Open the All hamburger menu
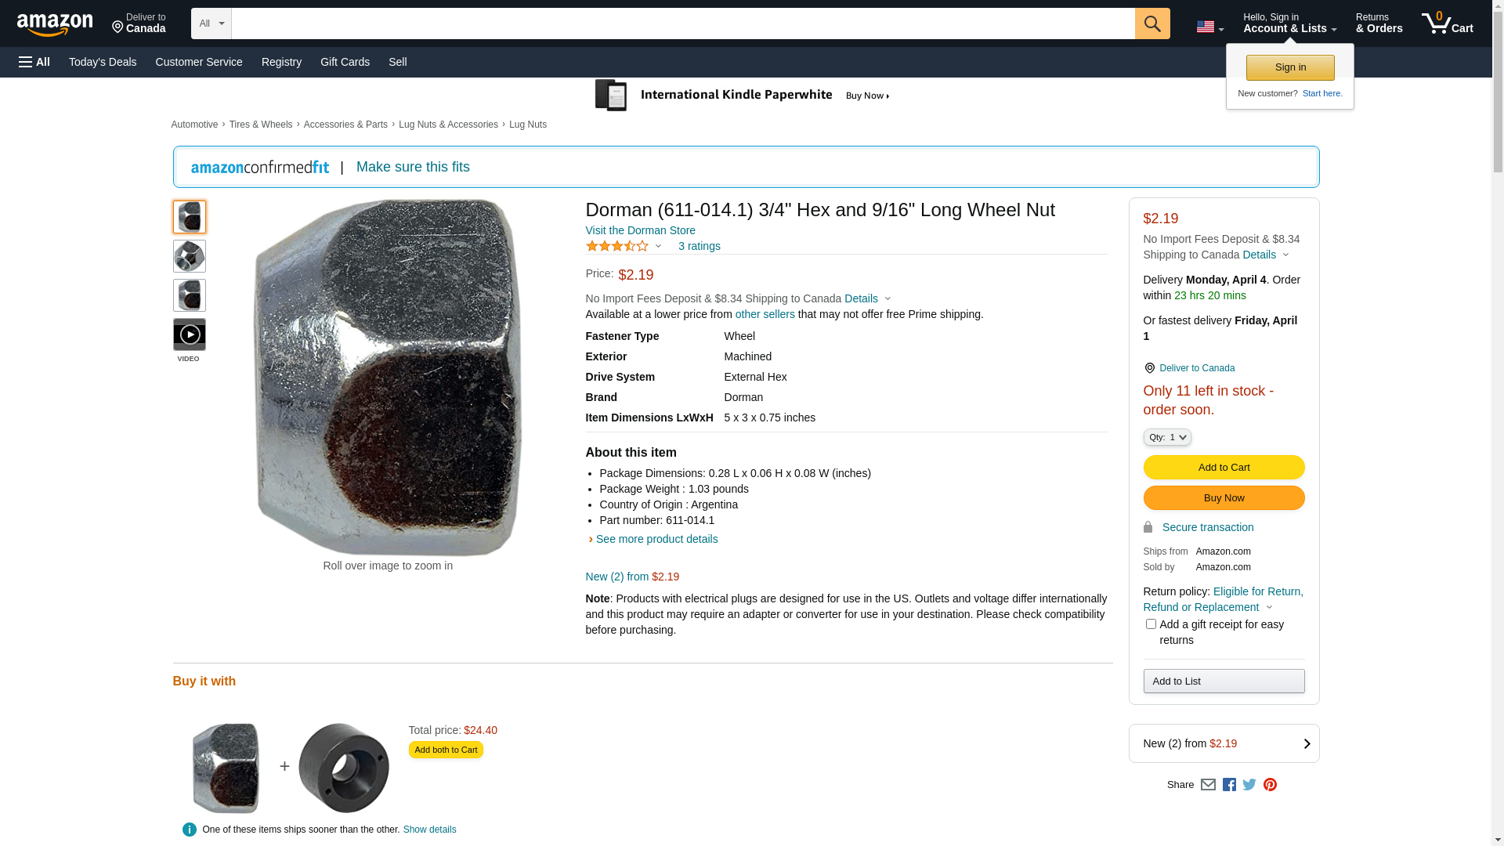1504x846 pixels. 34,62
